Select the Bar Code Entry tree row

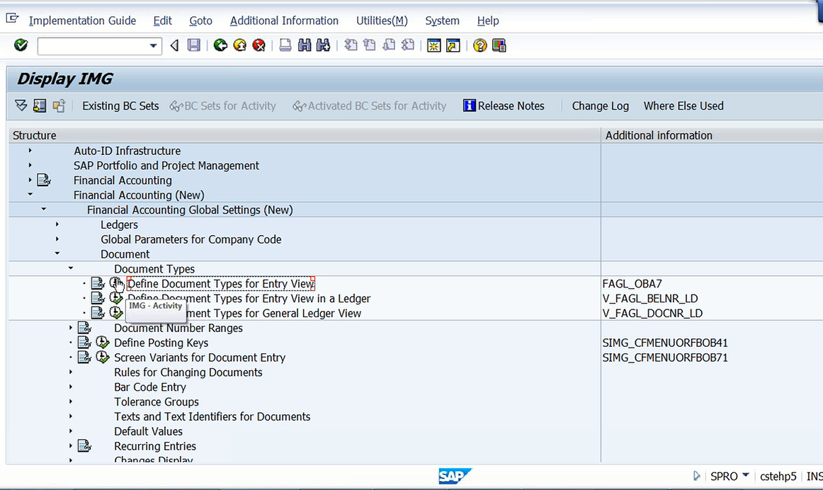[x=150, y=387]
